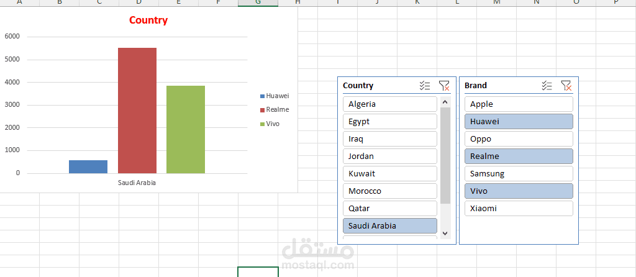Click the Saudi Arabia axis label
This screenshot has height=277, width=636.
pyautogui.click(x=137, y=183)
